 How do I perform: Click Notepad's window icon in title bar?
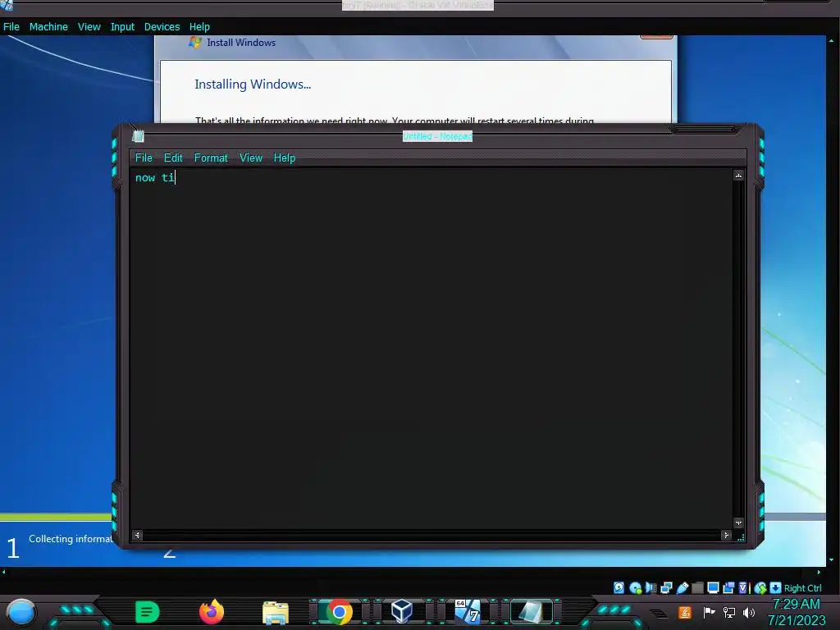click(x=138, y=136)
